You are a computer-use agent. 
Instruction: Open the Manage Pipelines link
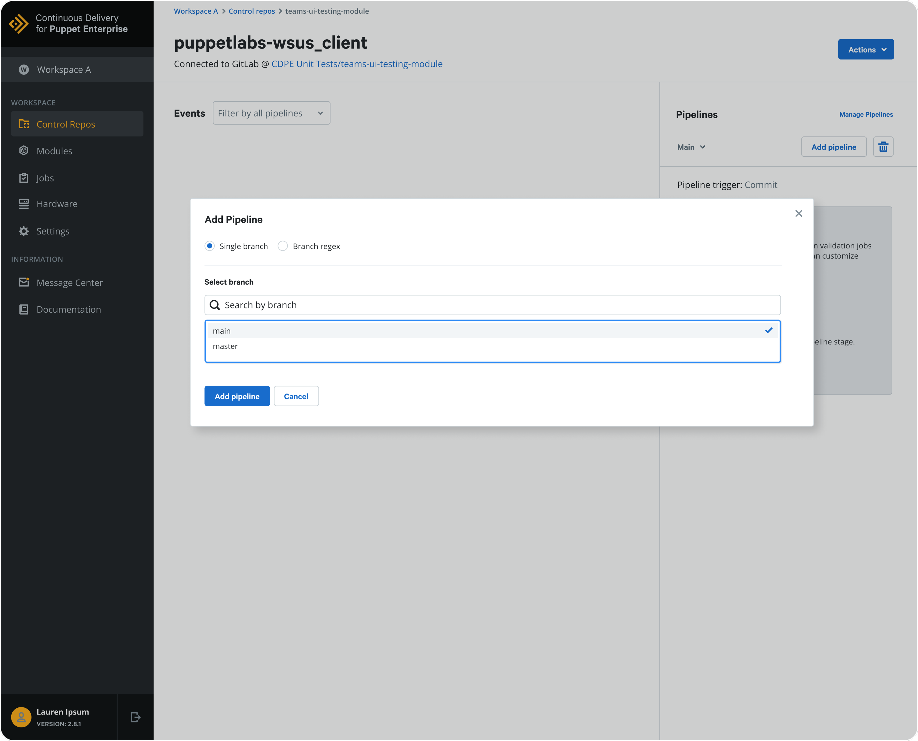pos(866,114)
